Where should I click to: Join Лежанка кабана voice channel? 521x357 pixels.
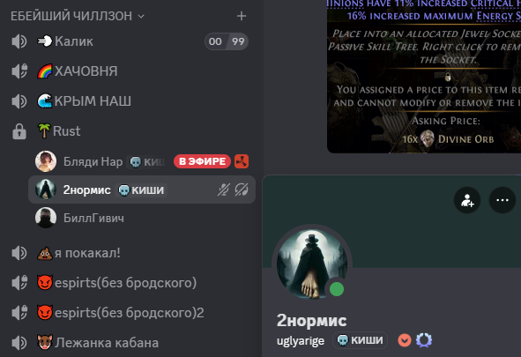click(130, 343)
